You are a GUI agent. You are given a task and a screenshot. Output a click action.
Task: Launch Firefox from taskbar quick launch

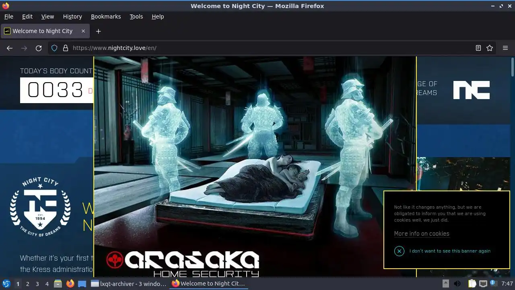[x=70, y=284]
